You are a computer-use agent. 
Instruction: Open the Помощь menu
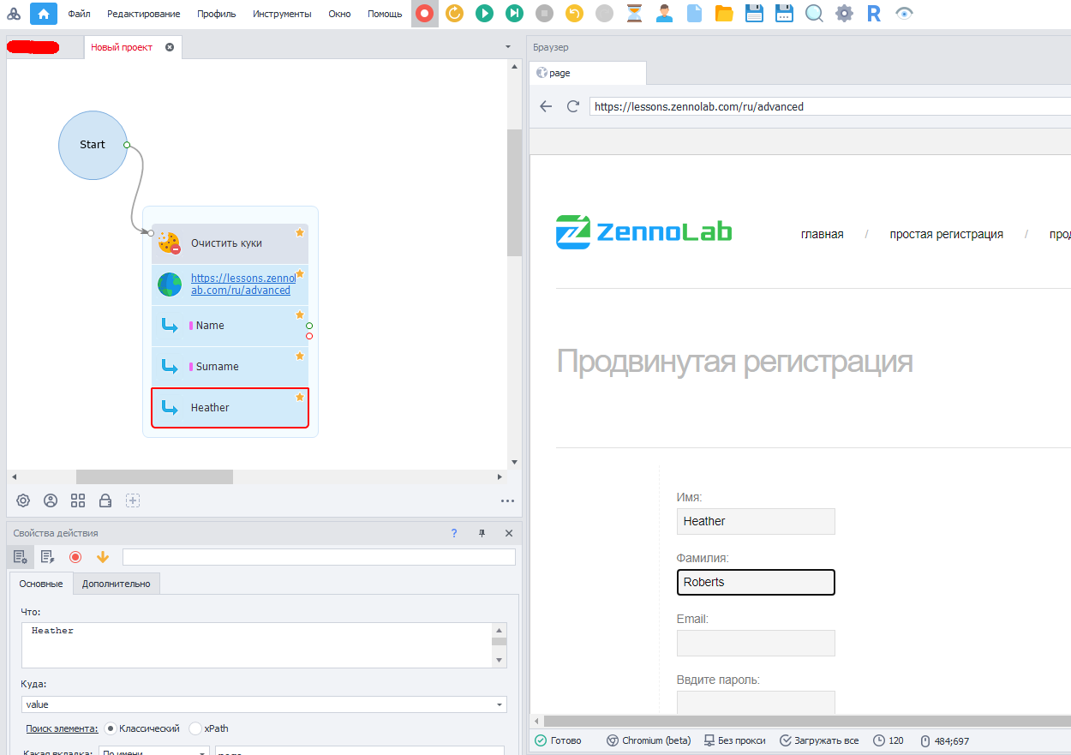(385, 14)
